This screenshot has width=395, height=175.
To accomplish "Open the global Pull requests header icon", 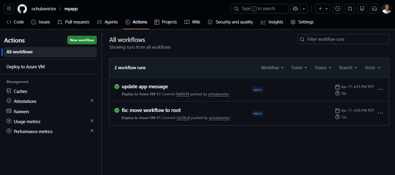I will point(350,9).
